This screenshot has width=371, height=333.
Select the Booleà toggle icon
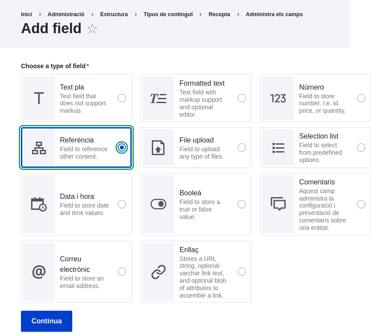[158, 204]
